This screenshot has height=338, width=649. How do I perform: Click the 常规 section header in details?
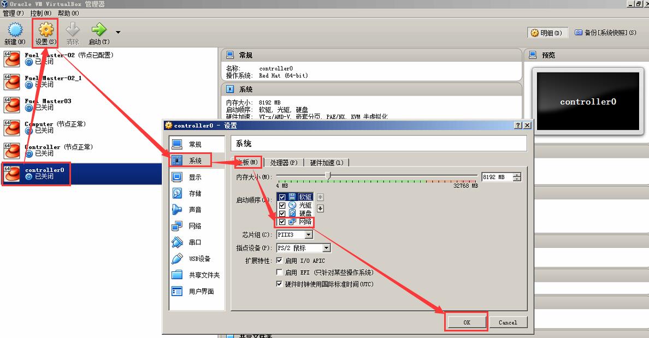(371, 55)
